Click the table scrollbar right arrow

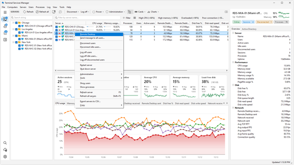click(227, 70)
